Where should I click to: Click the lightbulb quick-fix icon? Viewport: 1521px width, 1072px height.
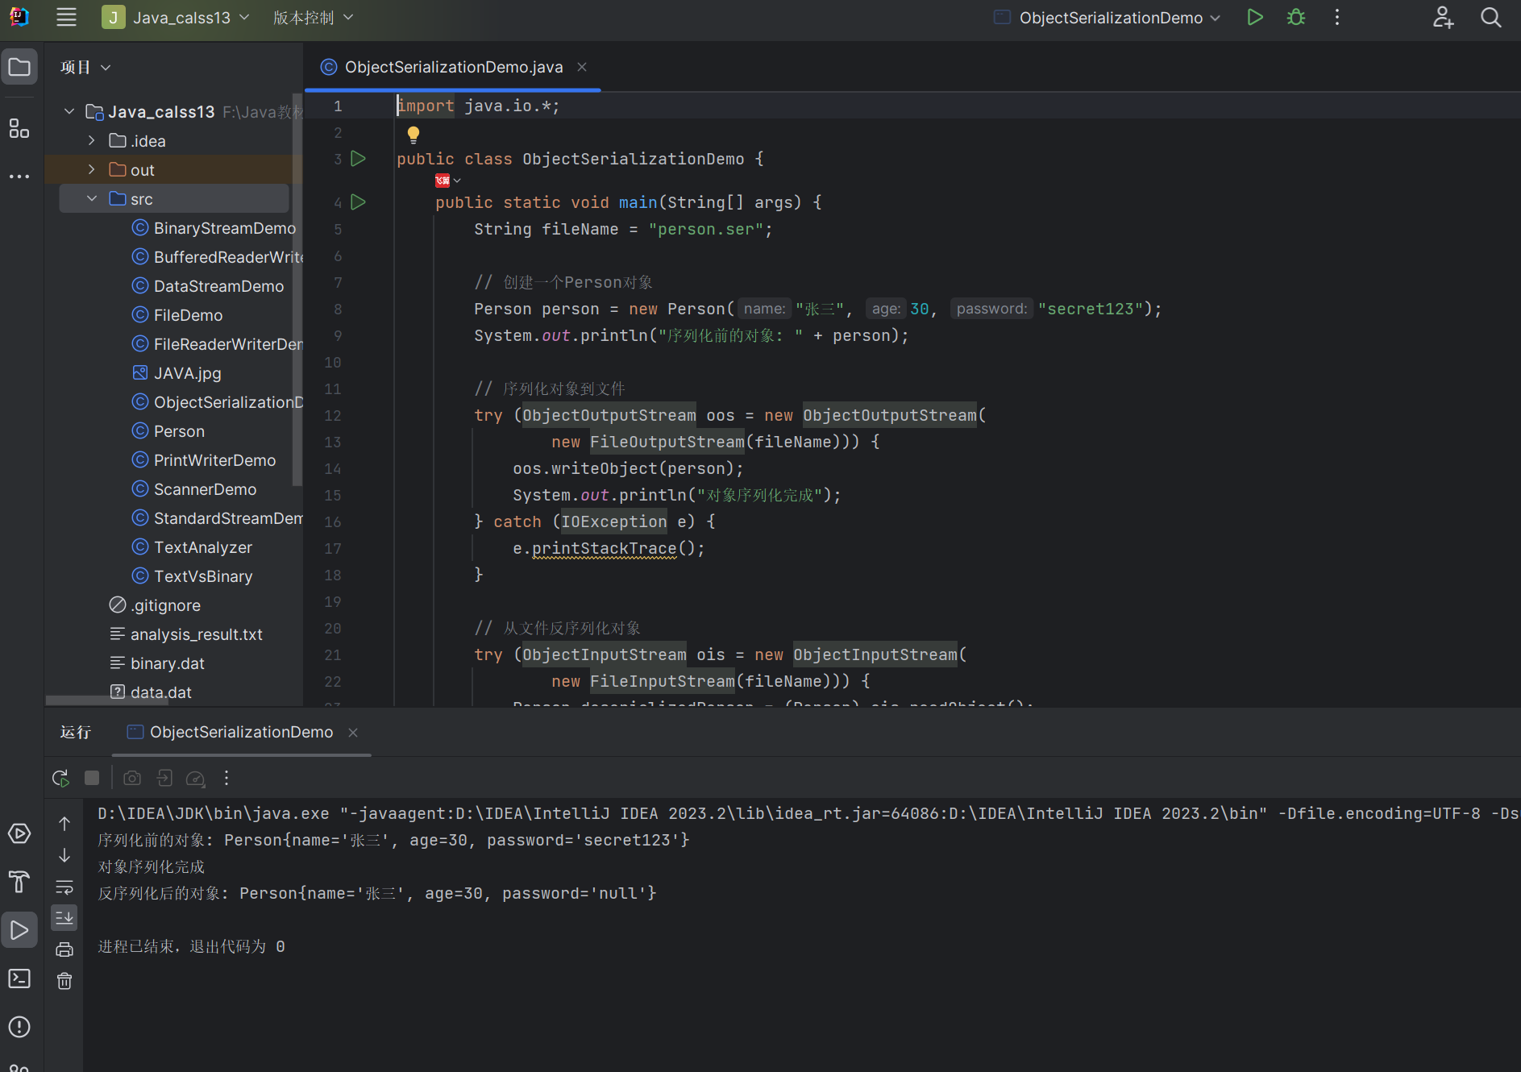click(413, 134)
